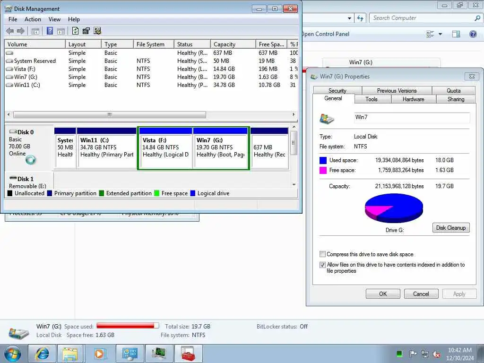Click Cancel in Win7 Properties dialog
The image size is (484, 363).
pyautogui.click(x=421, y=294)
